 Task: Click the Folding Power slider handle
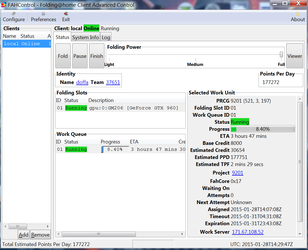pos(281,54)
